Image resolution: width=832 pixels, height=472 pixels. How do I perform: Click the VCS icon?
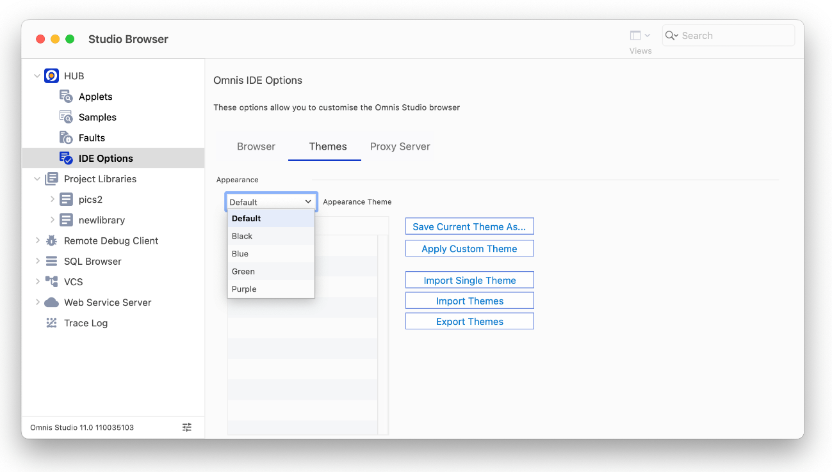point(51,281)
